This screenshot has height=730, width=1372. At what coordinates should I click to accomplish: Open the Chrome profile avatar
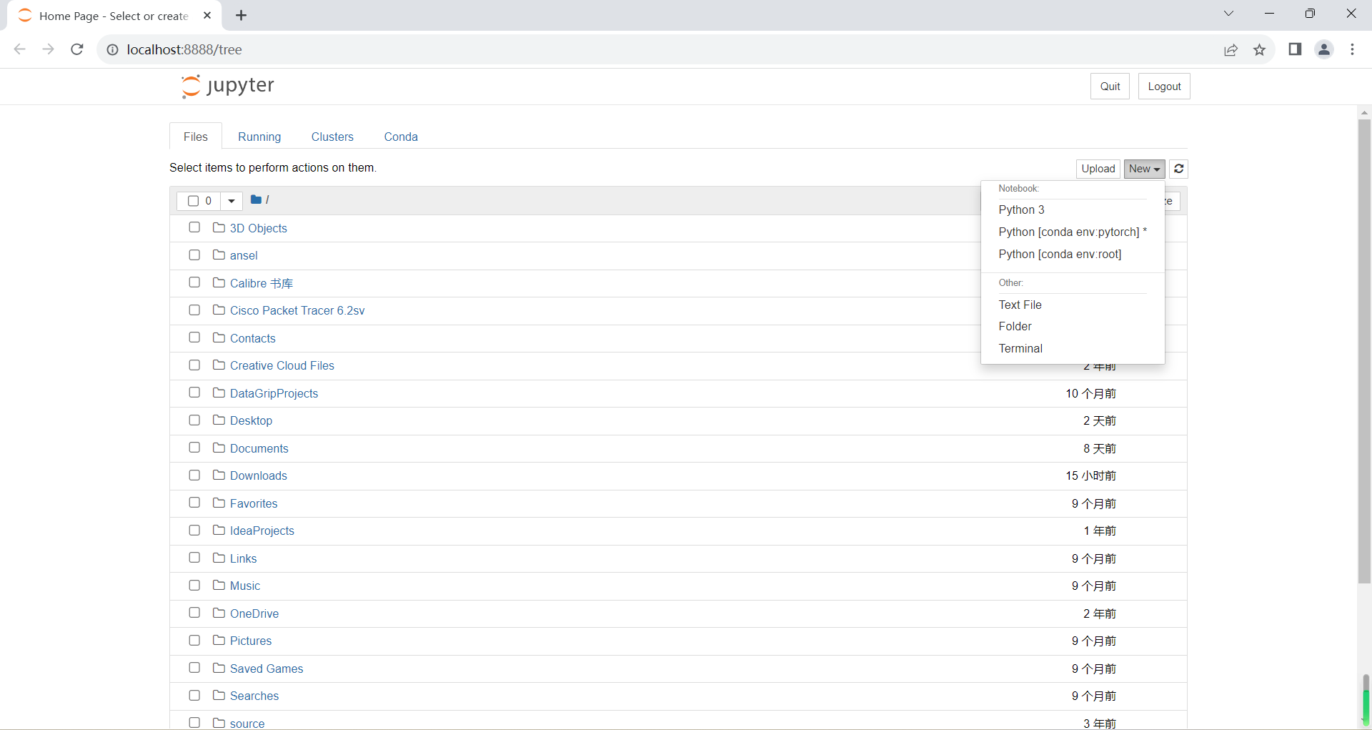tap(1324, 49)
